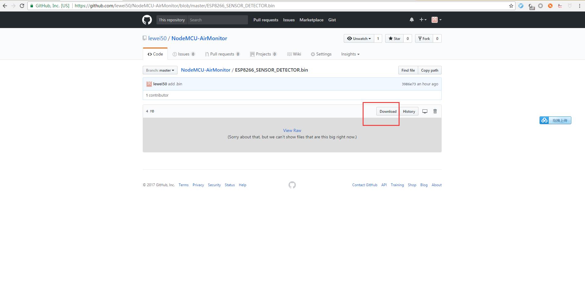Open the notifications bell

point(411,20)
